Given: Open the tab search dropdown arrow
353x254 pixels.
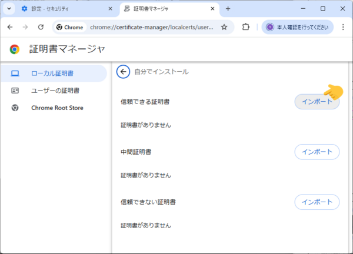Looking at the screenshot, I should [x=9, y=9].
